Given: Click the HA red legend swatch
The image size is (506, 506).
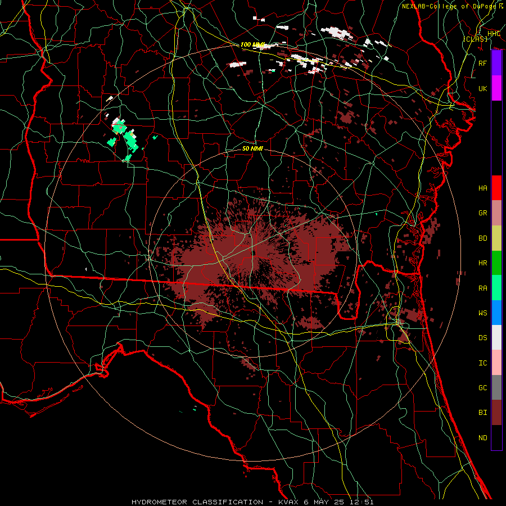Looking at the screenshot, I should [x=496, y=188].
